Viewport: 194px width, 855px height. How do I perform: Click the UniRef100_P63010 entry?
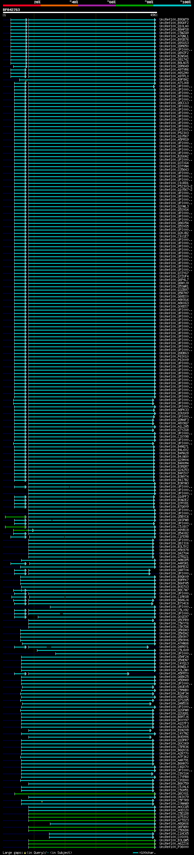174,356
